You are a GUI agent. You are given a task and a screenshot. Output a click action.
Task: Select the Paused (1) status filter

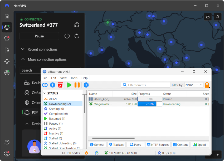[63, 124]
